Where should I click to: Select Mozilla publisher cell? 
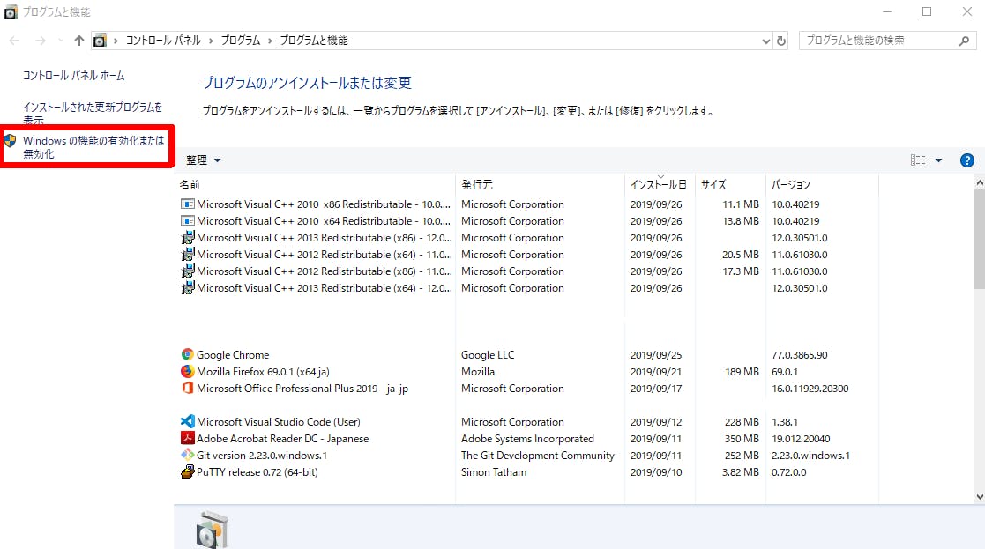coord(477,372)
